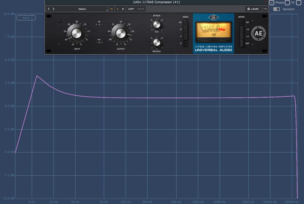Open the three-dot options menu
Screen dimensions: 304x204
tap(265, 9)
